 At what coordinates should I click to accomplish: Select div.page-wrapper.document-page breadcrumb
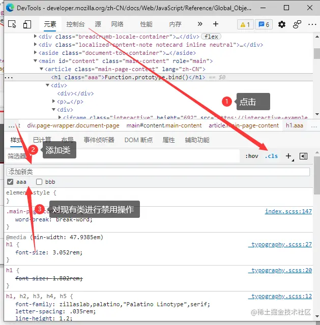coord(73,125)
